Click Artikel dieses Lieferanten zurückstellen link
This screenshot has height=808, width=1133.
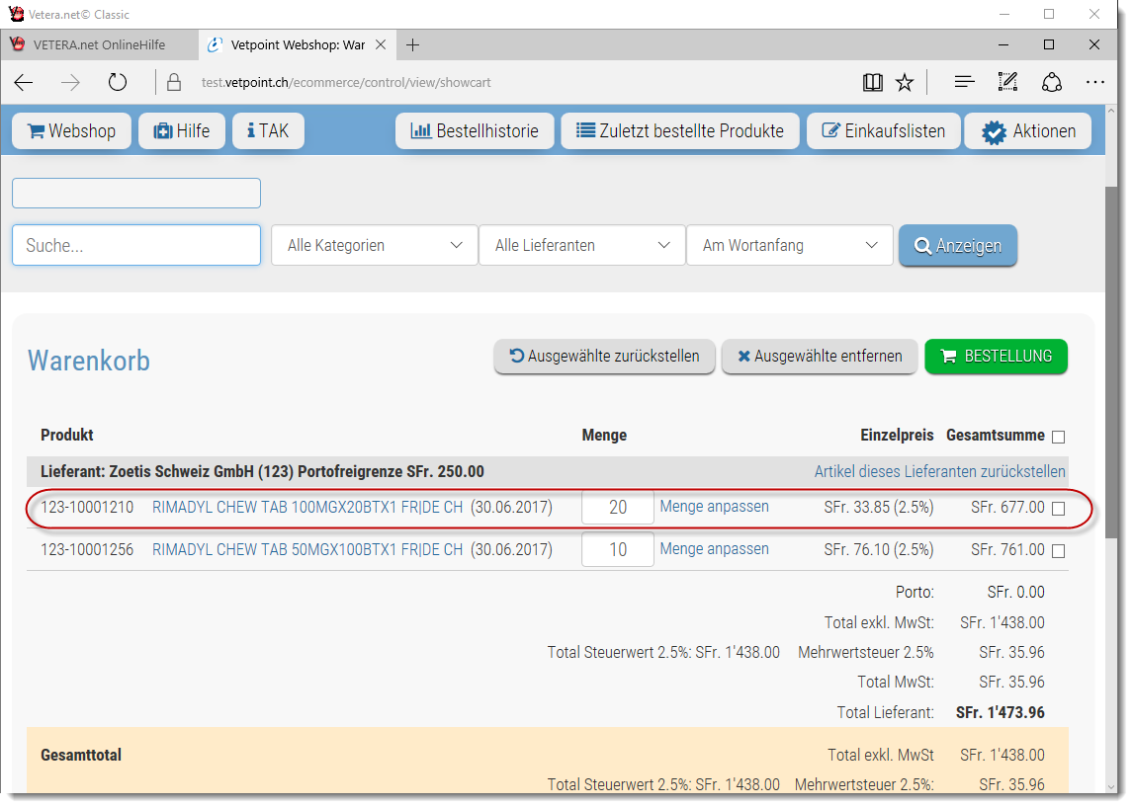939,471
